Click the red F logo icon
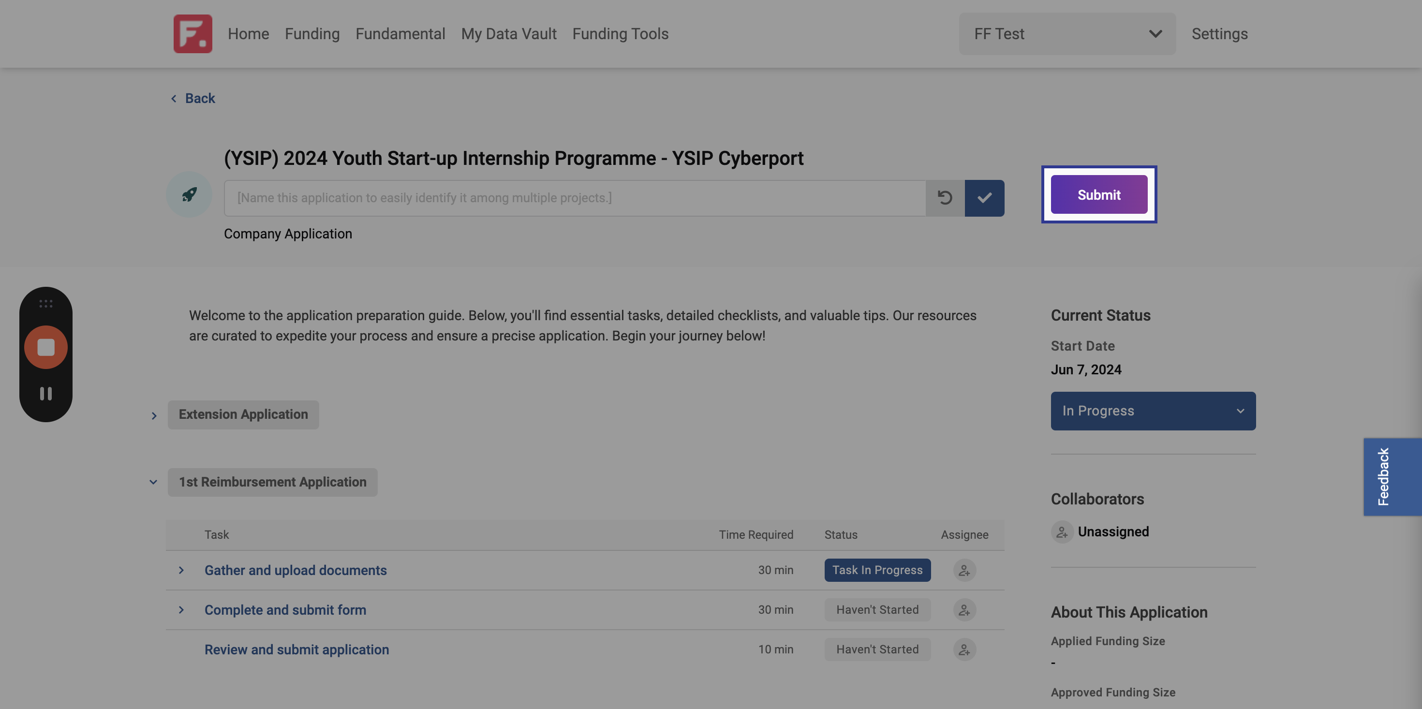This screenshot has height=709, width=1422. click(193, 34)
